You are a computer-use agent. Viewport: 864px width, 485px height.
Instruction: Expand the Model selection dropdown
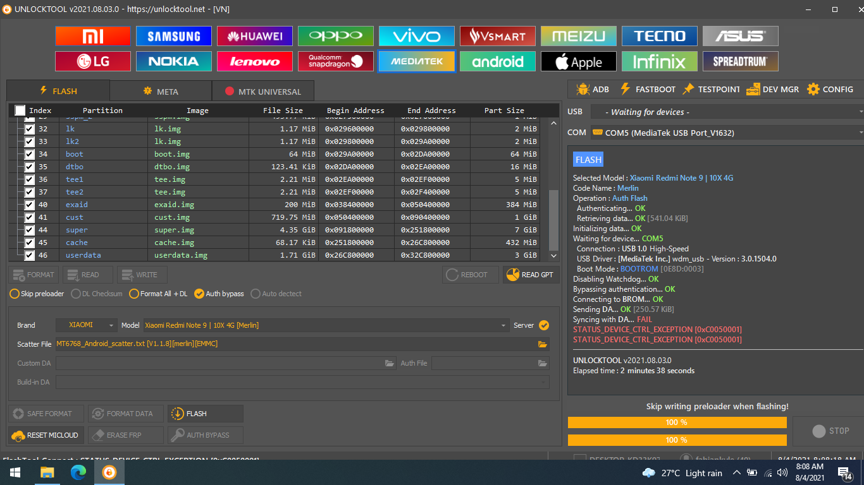click(x=326, y=325)
